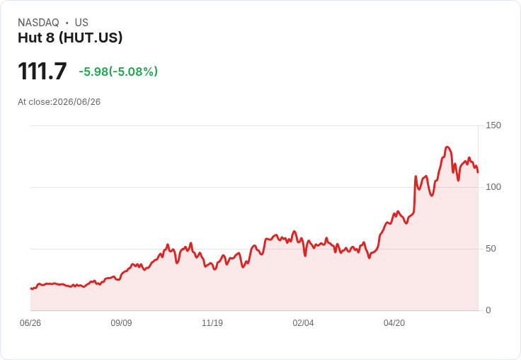This screenshot has height=360, width=521.
Task: Click the At close:2026/06/26 date text
Action: [59, 102]
